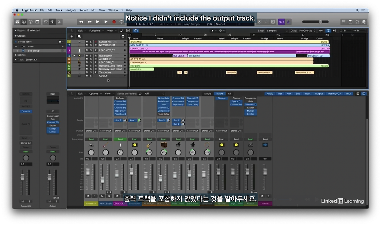The width and height of the screenshot is (381, 225).
Task: Mute the Tamborine track
Action: [87, 72]
